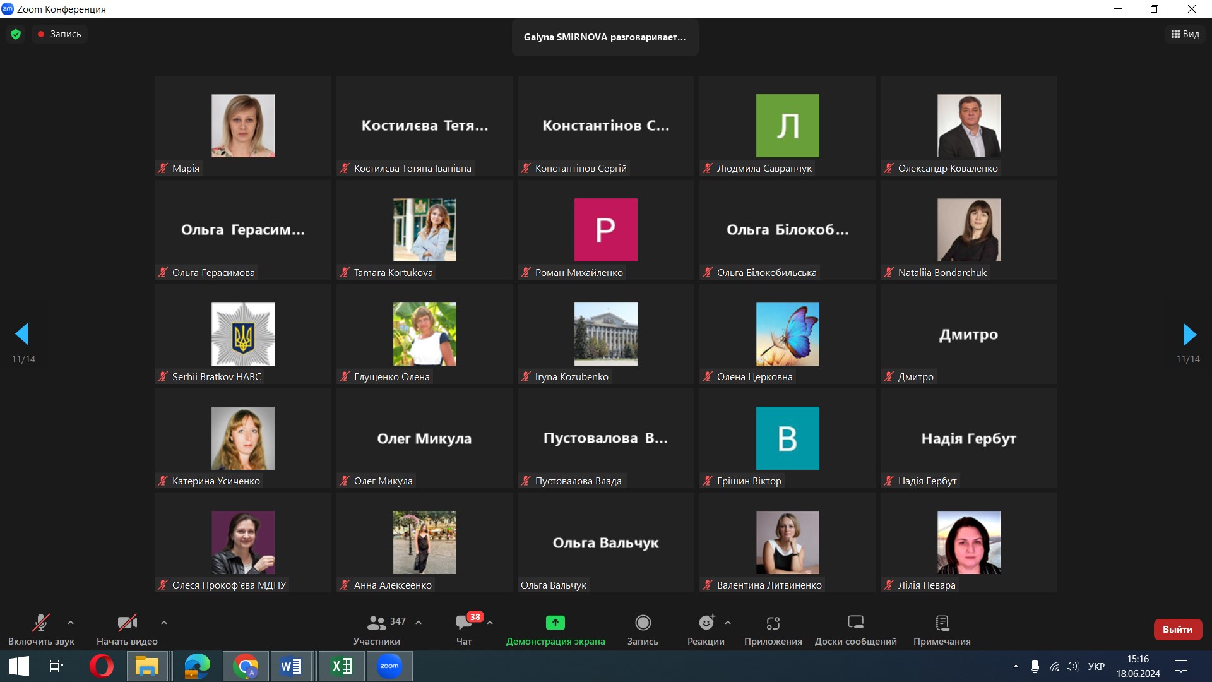Open the Apps (Приложения) icon
Screen dimensions: 1212x682
pyautogui.click(x=773, y=623)
